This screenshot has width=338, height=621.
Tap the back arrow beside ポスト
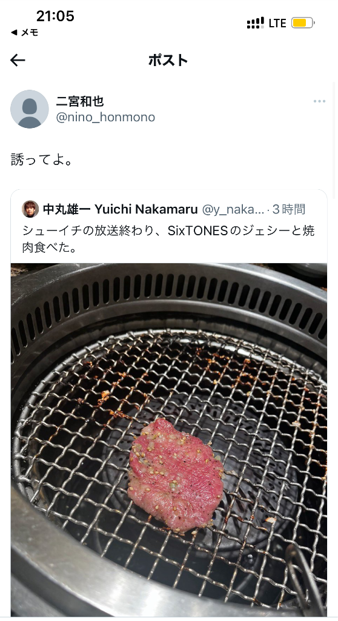click(18, 60)
